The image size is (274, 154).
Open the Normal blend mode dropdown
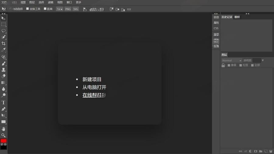[232, 60]
